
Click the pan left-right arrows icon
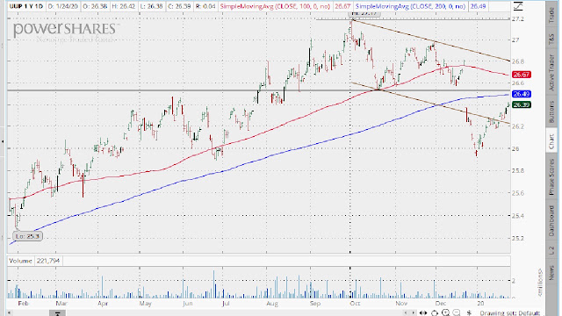click(x=423, y=312)
